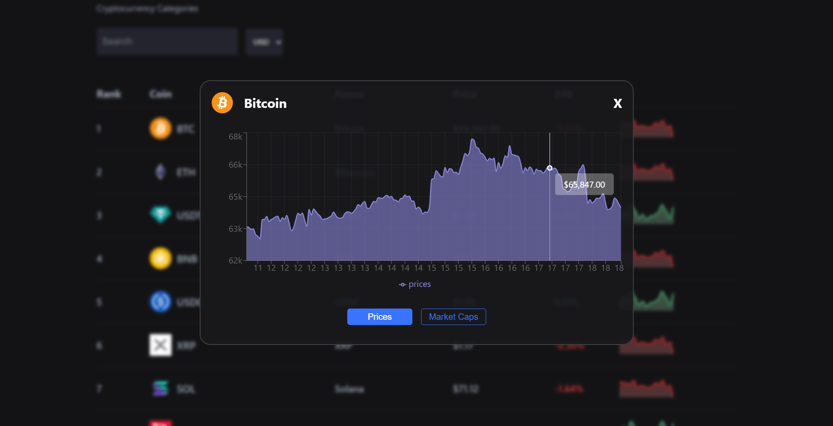This screenshot has height=426, width=833.
Task: Click the SOL row sparkline chart thumbnail
Action: click(x=647, y=388)
